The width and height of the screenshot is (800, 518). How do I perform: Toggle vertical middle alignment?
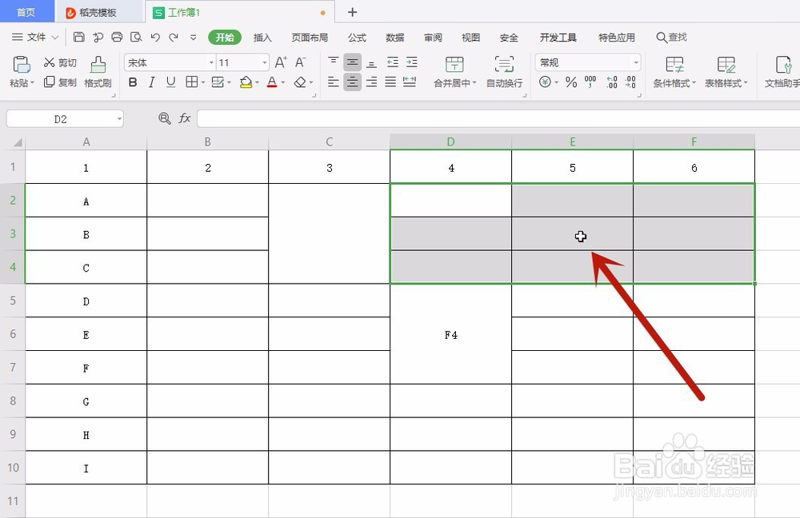(x=352, y=62)
